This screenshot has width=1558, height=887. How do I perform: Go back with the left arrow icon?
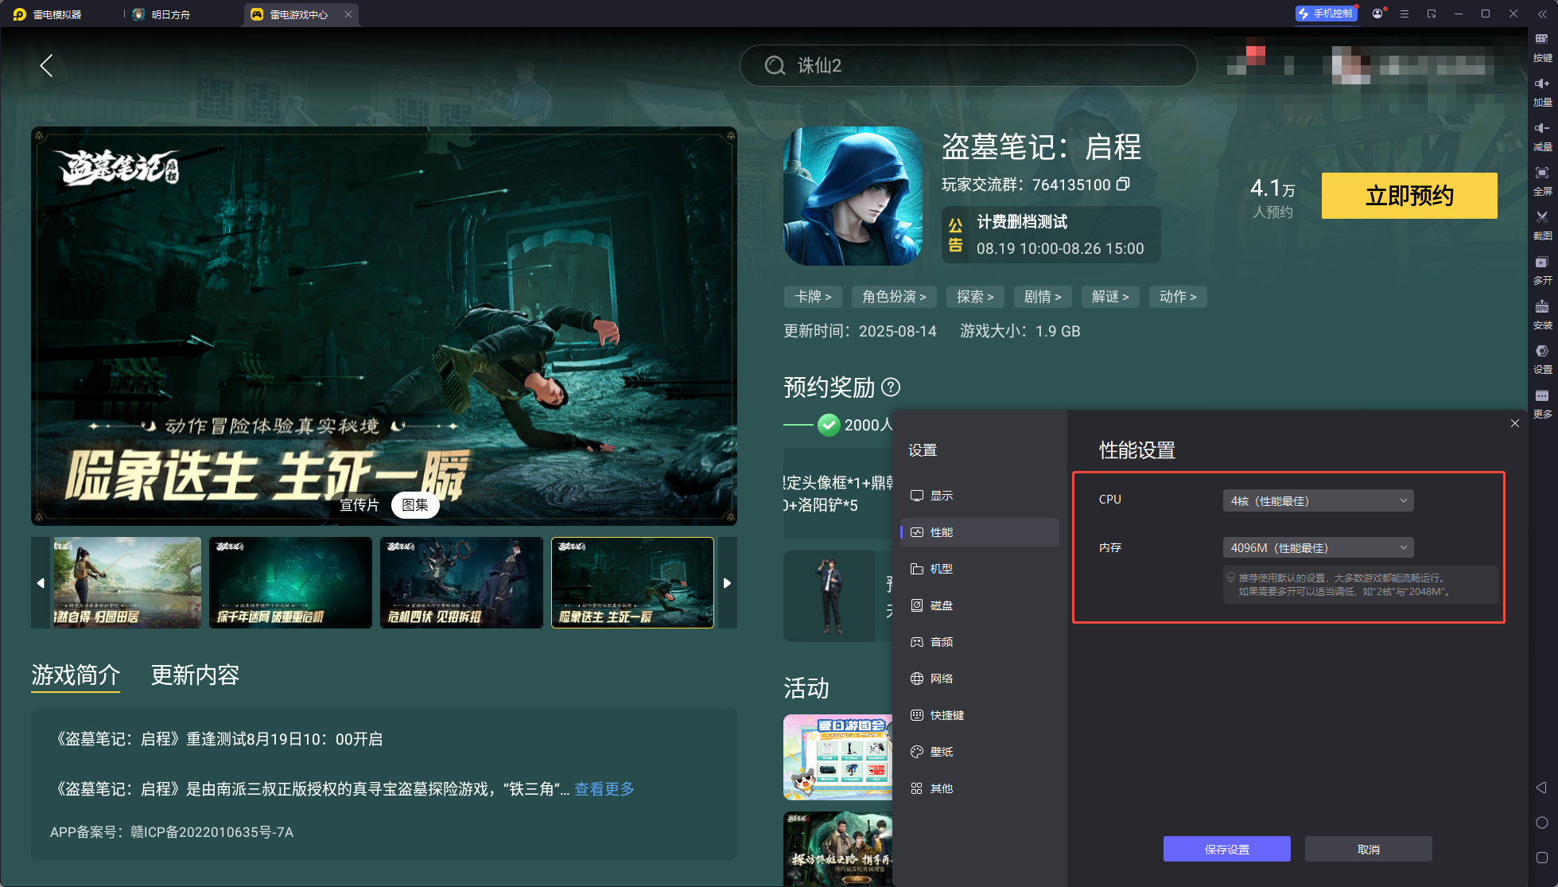[47, 66]
